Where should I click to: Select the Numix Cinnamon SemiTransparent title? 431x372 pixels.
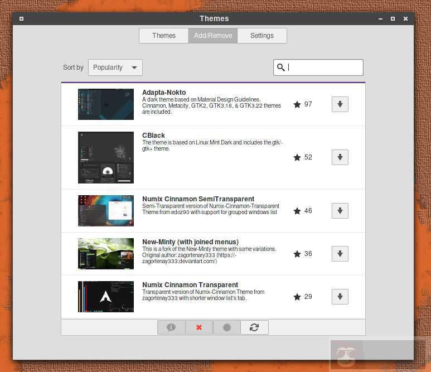pyautogui.click(x=198, y=199)
